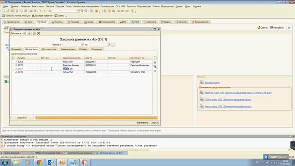Click the M memory button in toolbar
Image resolution: width=295 pixels, height=166 pixels.
118,11
